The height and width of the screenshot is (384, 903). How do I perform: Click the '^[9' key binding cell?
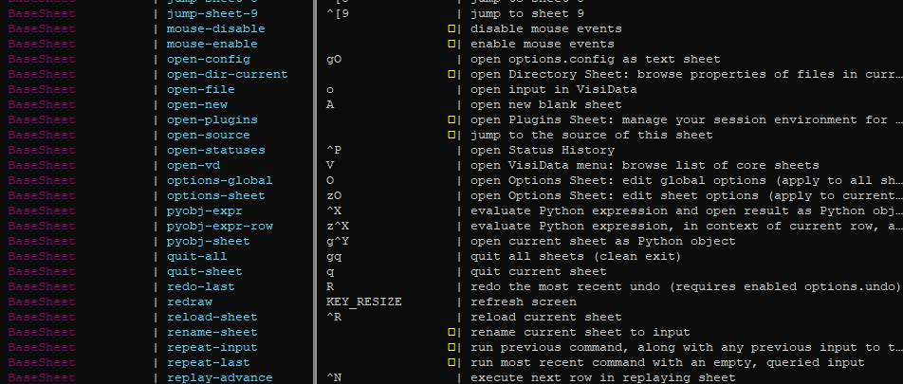click(x=338, y=13)
